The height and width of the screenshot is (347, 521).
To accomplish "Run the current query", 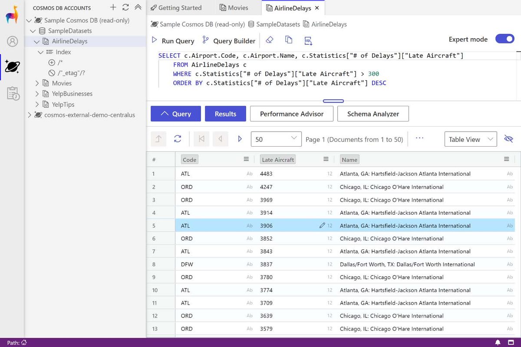I will tap(173, 40).
